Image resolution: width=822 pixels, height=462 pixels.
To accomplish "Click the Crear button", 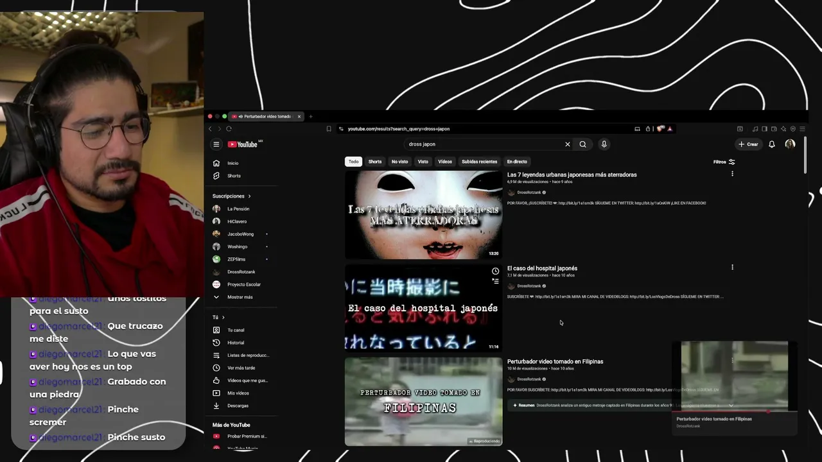I will pos(748,144).
